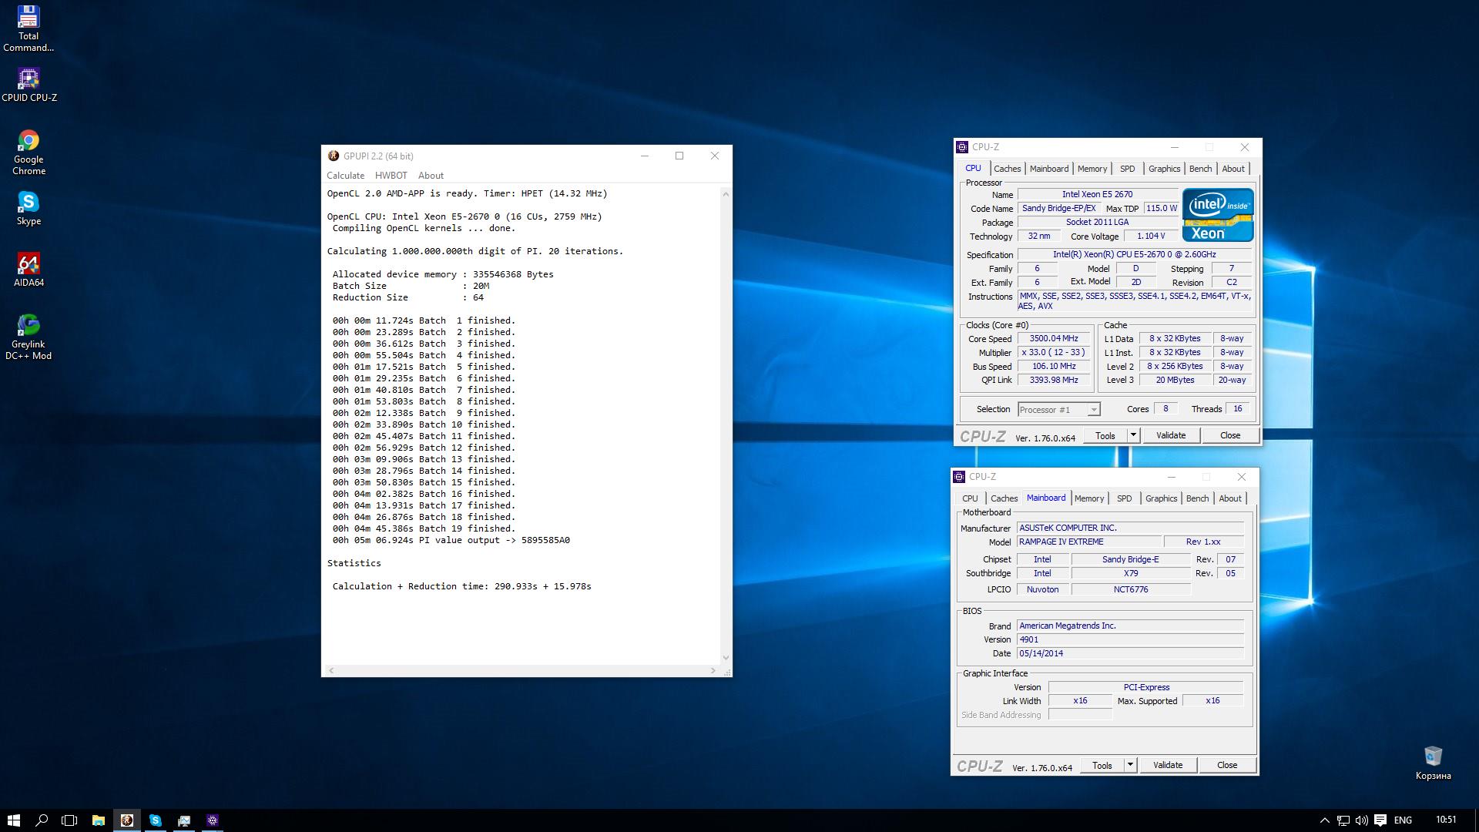Click the PI value output 5895585A0 line
Screen dimensions: 1479x832
(x=451, y=540)
